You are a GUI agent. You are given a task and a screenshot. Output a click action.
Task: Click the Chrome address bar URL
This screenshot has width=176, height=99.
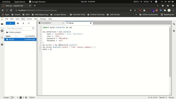point(37,10)
